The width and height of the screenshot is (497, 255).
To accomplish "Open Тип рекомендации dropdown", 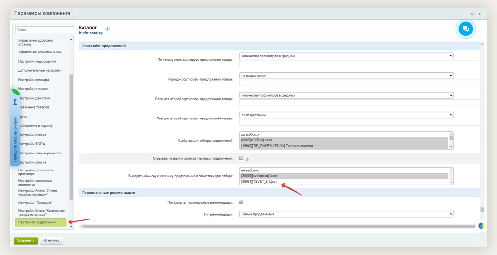I will pyautogui.click(x=347, y=214).
